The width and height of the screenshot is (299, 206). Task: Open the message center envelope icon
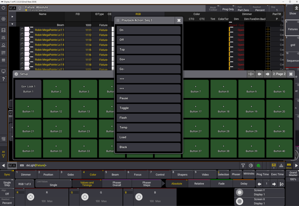coord(274,165)
